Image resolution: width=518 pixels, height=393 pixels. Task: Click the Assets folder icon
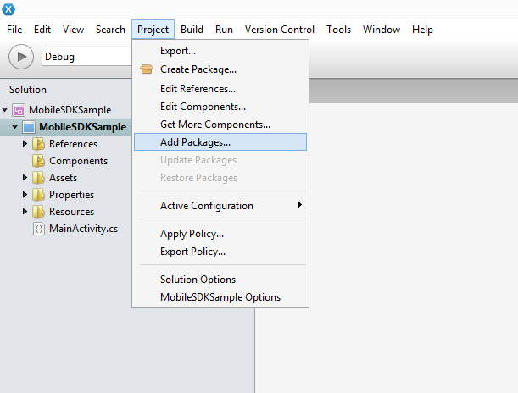(39, 178)
